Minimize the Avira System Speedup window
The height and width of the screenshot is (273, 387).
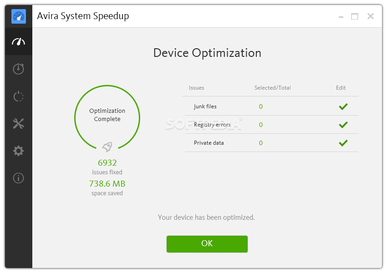pyautogui.click(x=341, y=17)
